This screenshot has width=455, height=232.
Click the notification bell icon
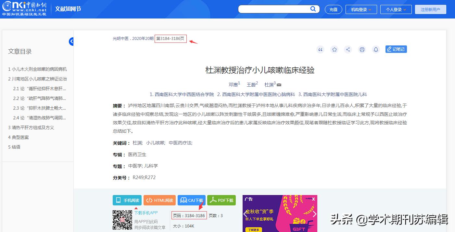point(376,49)
